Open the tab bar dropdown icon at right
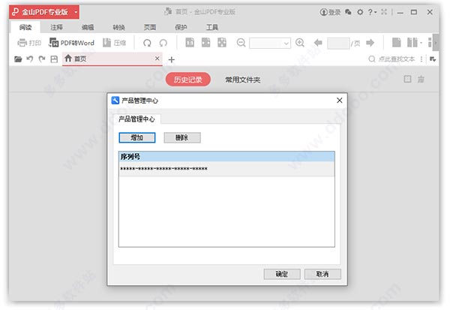Image resolution: width=450 pixels, height=310 pixels. coord(433,59)
